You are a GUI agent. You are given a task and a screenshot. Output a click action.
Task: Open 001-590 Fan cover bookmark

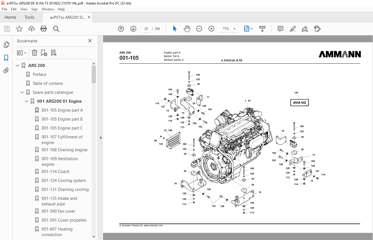pyautogui.click(x=58, y=211)
